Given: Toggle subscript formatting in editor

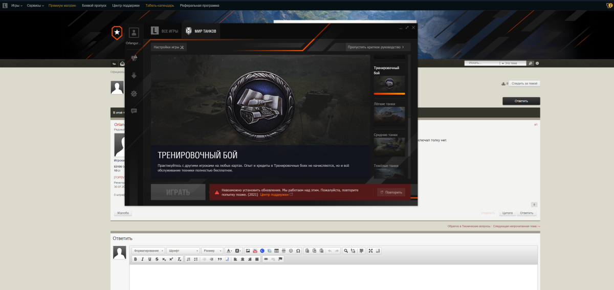Looking at the screenshot, I should click(x=164, y=259).
